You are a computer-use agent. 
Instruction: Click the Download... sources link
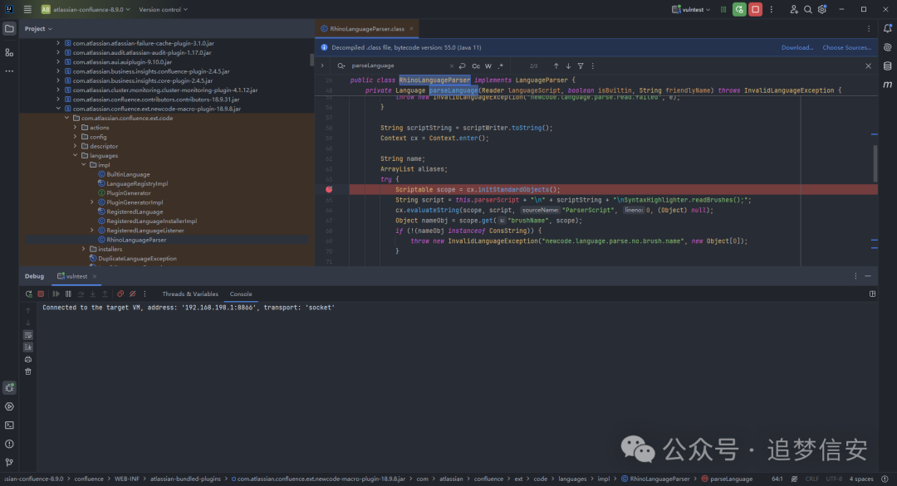(x=797, y=47)
